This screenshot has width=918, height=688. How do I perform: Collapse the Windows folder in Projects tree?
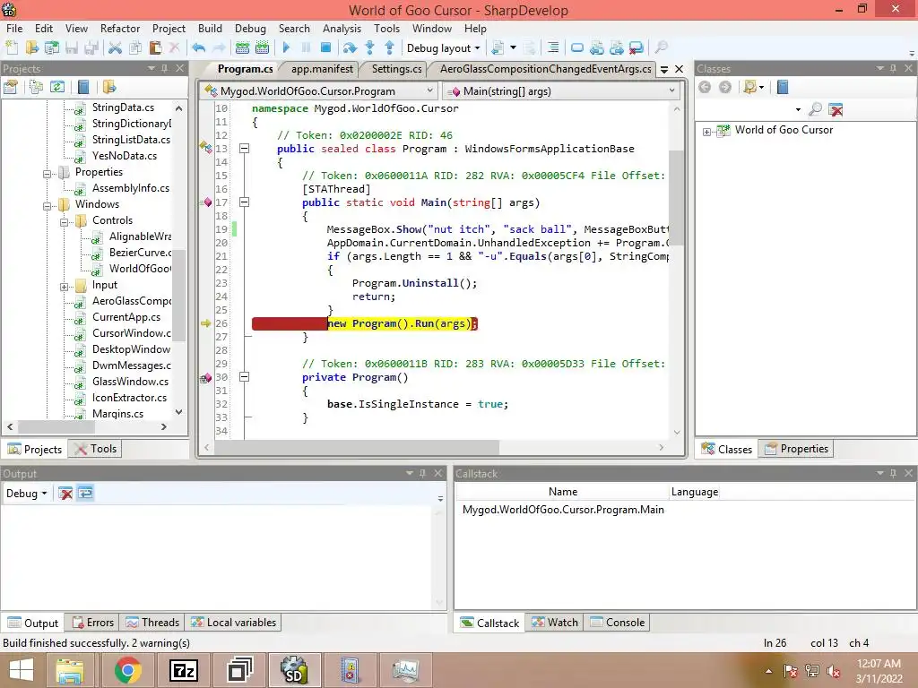(x=47, y=206)
